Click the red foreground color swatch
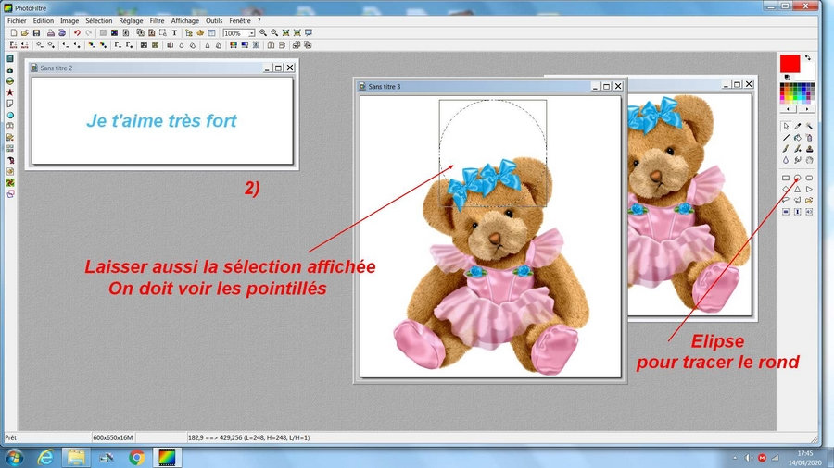Viewport: 834px width, 468px height. point(790,63)
